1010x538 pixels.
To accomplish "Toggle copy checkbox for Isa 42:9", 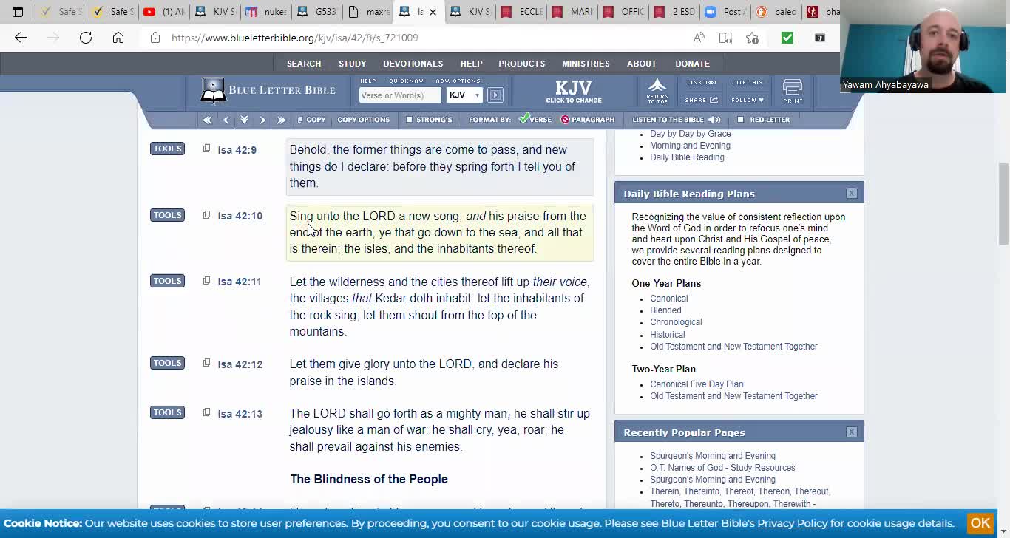I will click(x=206, y=149).
